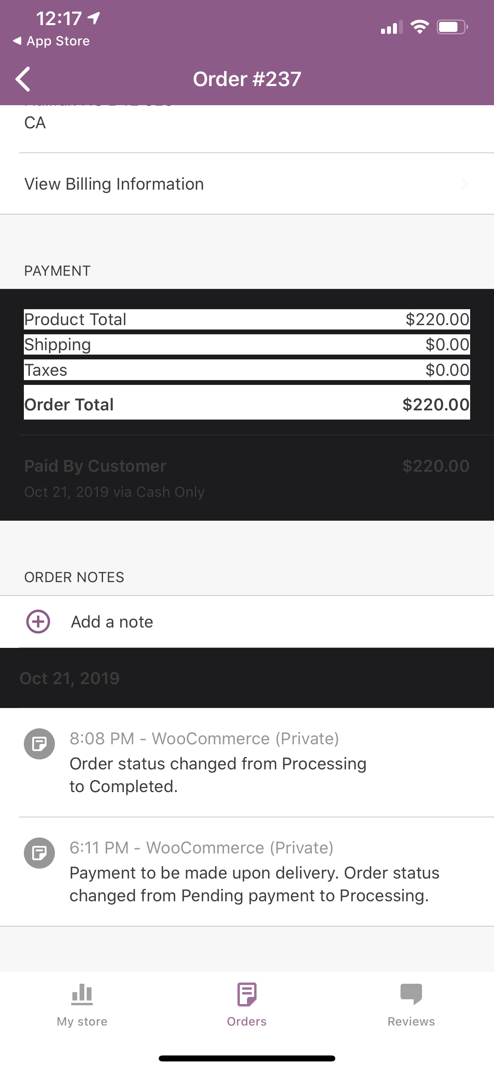The image size is (494, 1071).
Task: Click Add a note label
Action: pos(112,622)
